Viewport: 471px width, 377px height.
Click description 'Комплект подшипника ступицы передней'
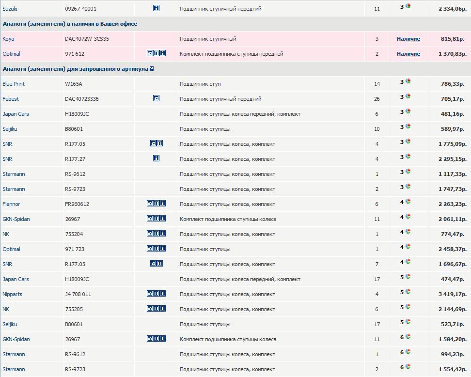tap(231, 54)
